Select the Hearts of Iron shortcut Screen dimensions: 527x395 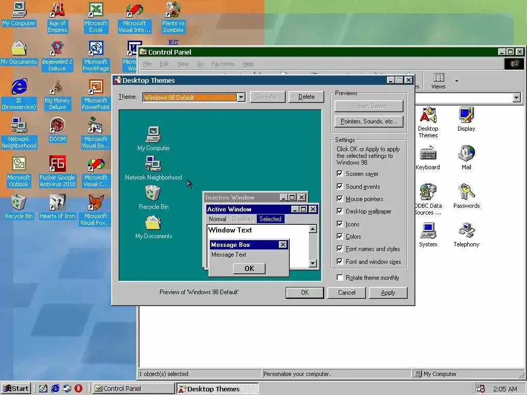(58, 207)
